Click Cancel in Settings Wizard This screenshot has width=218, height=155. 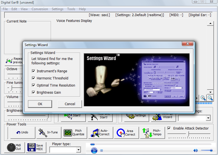pos(70,104)
